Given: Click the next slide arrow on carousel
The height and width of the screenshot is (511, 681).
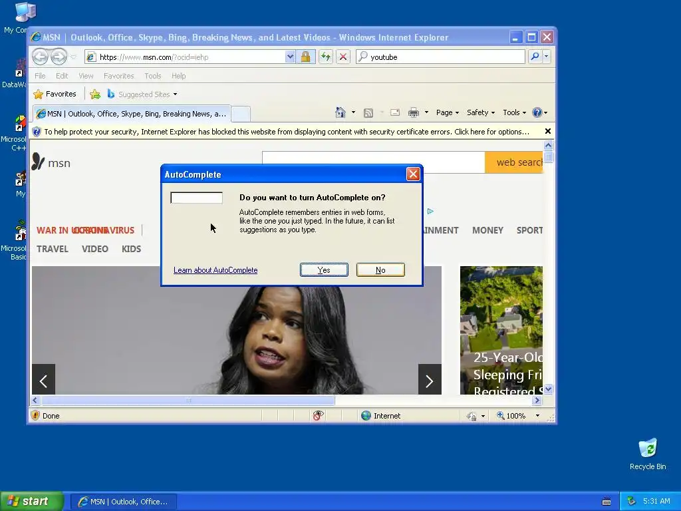Looking at the screenshot, I should point(430,379).
